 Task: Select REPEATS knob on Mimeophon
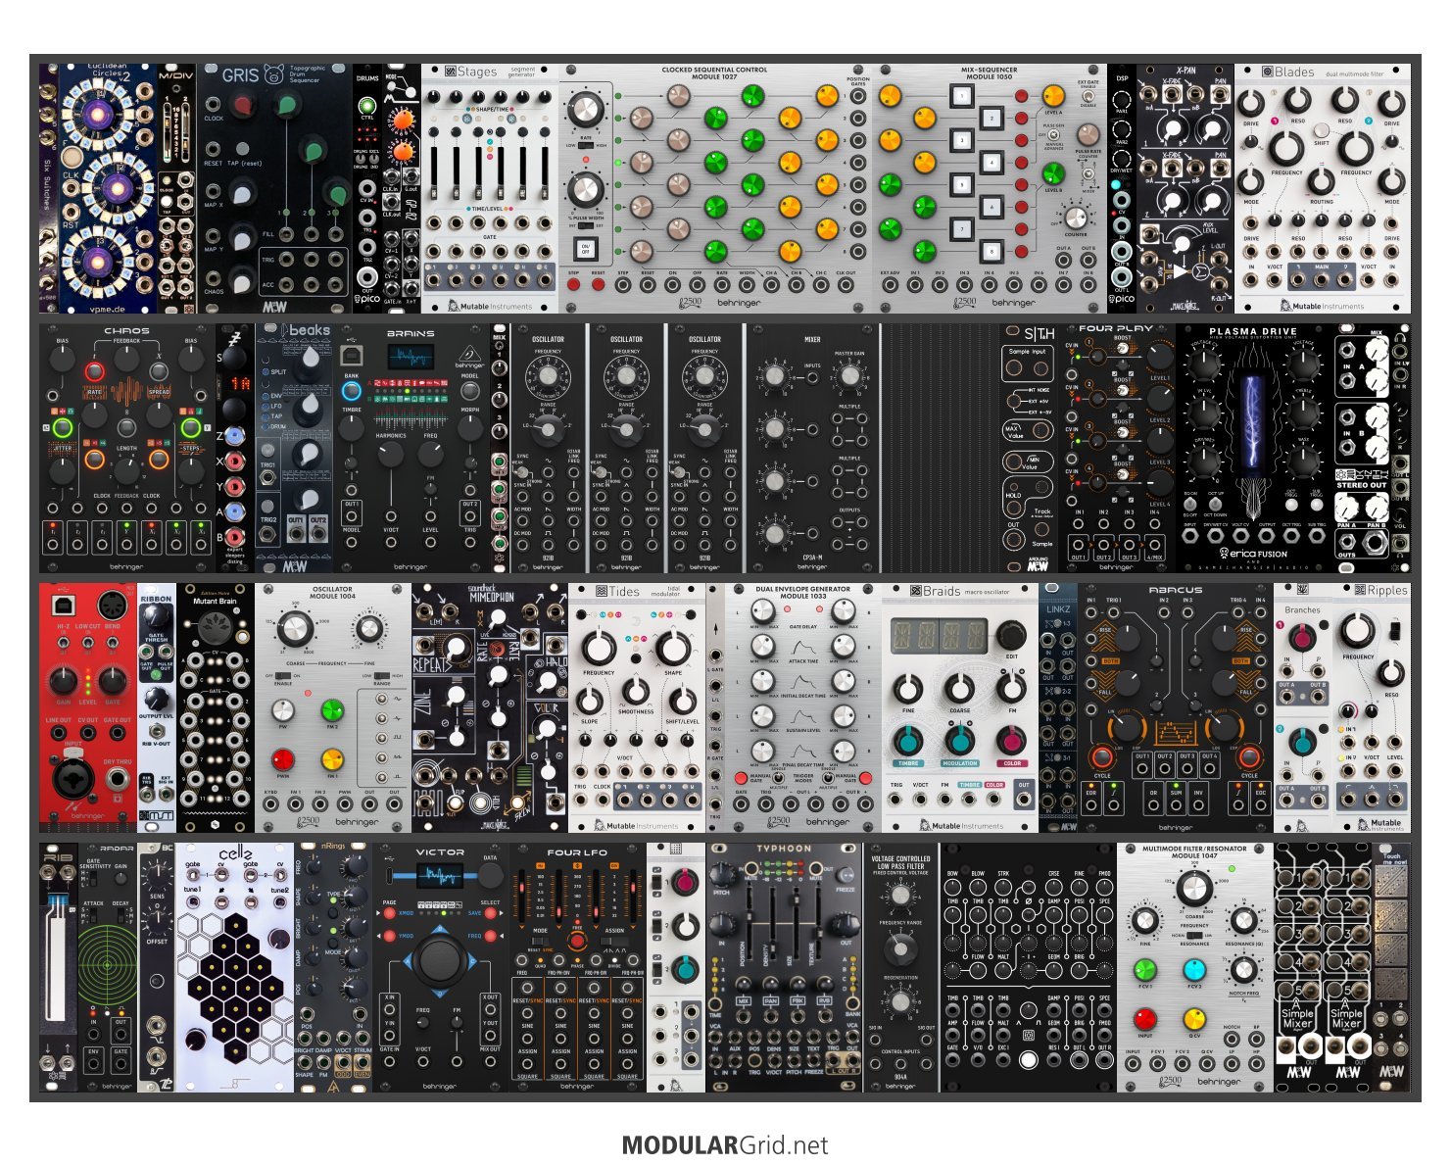[456, 649]
